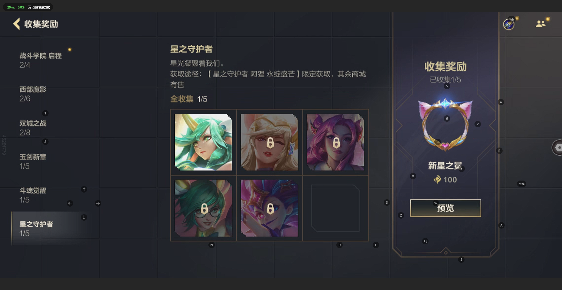
Task: Select the locked purple-haired Kai'Sa skin thumbnail
Action: coord(335,142)
